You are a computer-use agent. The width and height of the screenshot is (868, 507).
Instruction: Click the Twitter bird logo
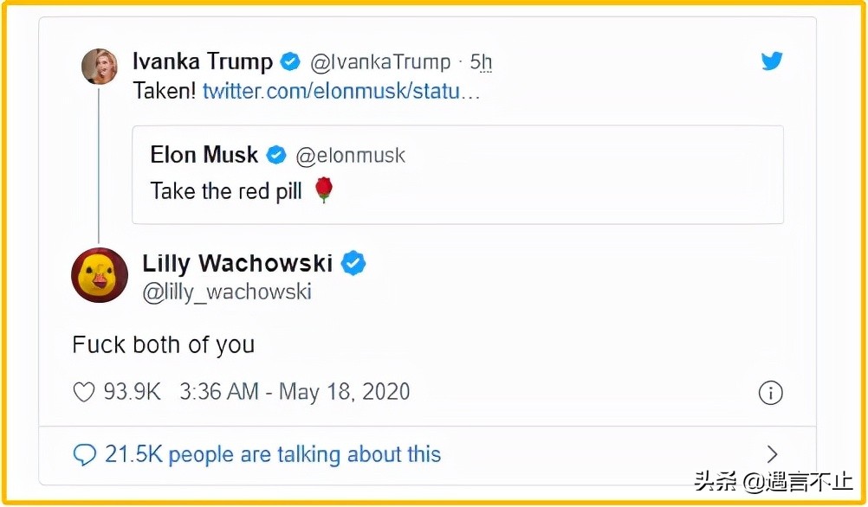pos(772,62)
